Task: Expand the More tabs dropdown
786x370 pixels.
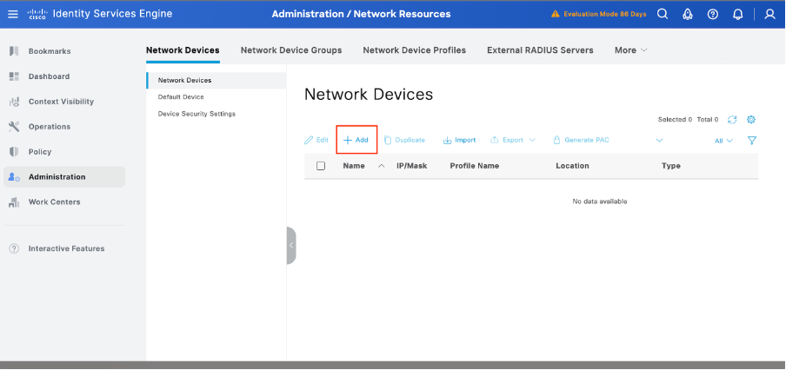Action: click(631, 50)
